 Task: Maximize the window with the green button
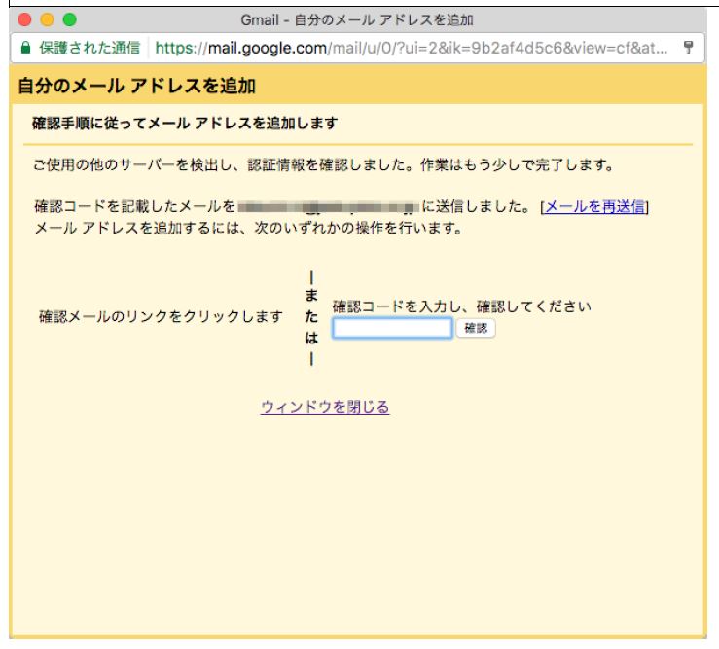coord(69,19)
